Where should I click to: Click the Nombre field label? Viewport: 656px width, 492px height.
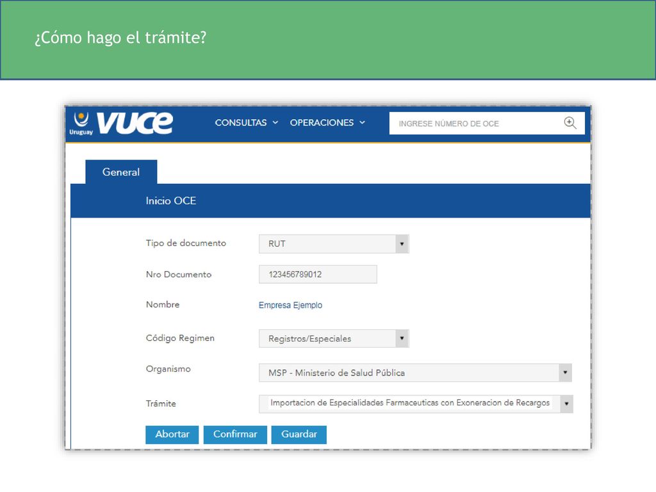(163, 304)
